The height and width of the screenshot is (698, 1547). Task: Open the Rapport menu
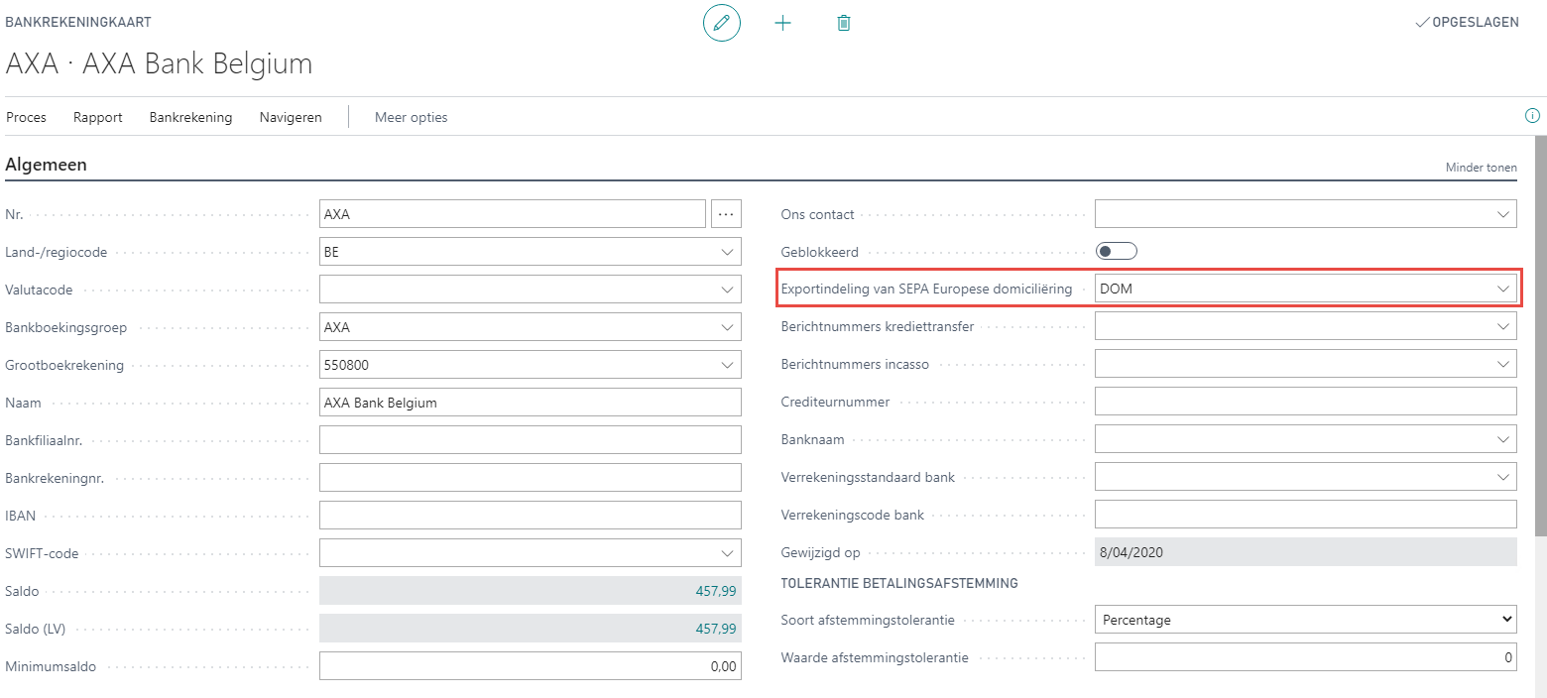click(98, 117)
